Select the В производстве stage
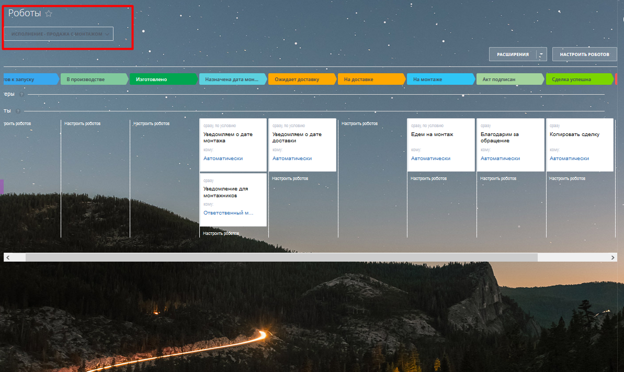624x372 pixels. [x=94, y=79]
